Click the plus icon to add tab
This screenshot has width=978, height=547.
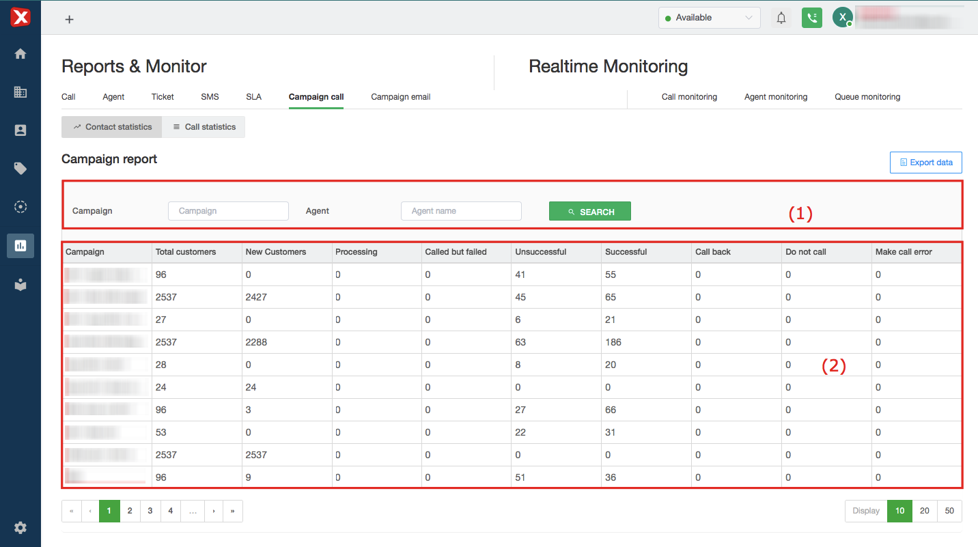(x=69, y=19)
